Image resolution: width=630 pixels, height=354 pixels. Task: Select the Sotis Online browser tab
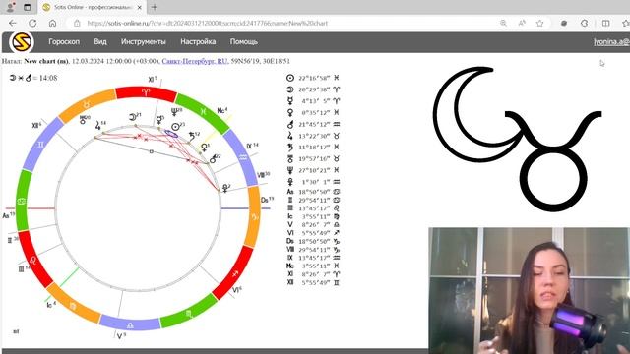pos(93,7)
